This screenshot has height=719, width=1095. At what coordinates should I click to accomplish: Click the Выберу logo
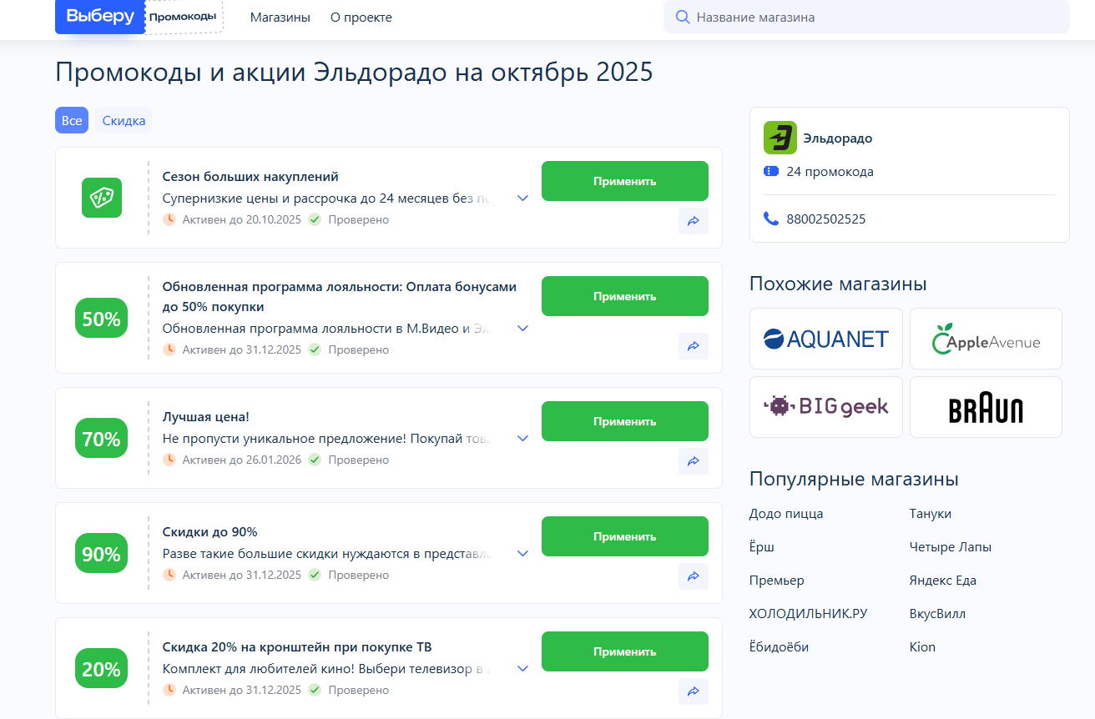click(99, 17)
